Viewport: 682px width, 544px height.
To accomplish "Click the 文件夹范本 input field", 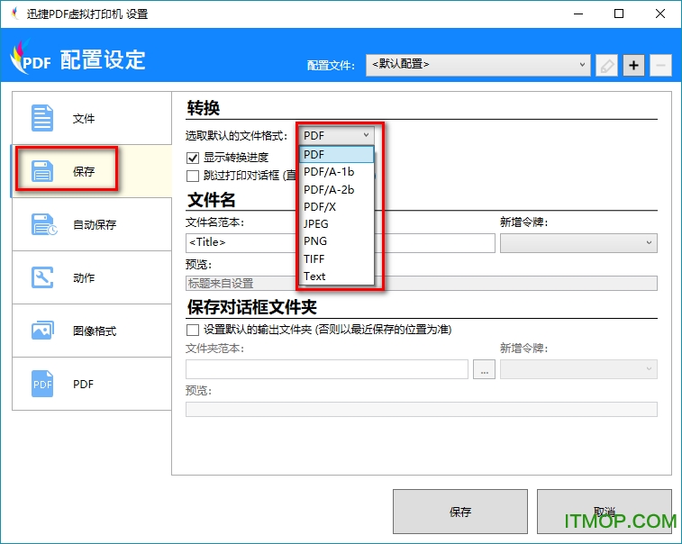I will pyautogui.click(x=327, y=368).
